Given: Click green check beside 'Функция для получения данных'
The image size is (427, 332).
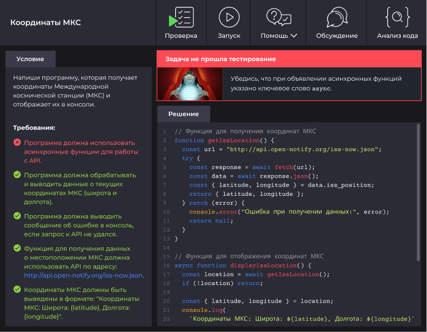Looking at the screenshot, I should click(x=17, y=248).
